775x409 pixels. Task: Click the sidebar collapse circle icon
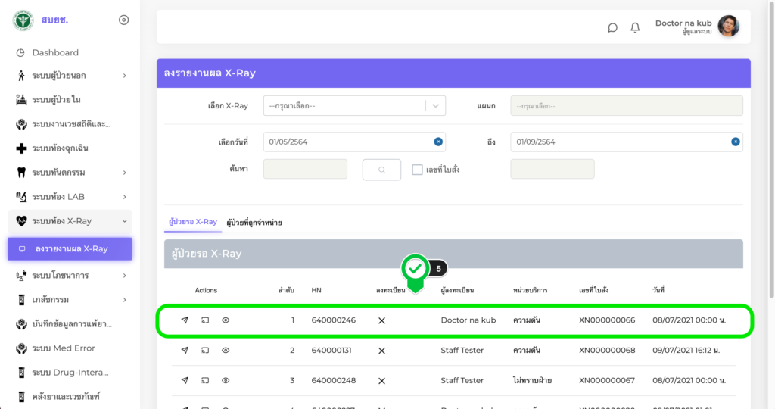[x=124, y=20]
